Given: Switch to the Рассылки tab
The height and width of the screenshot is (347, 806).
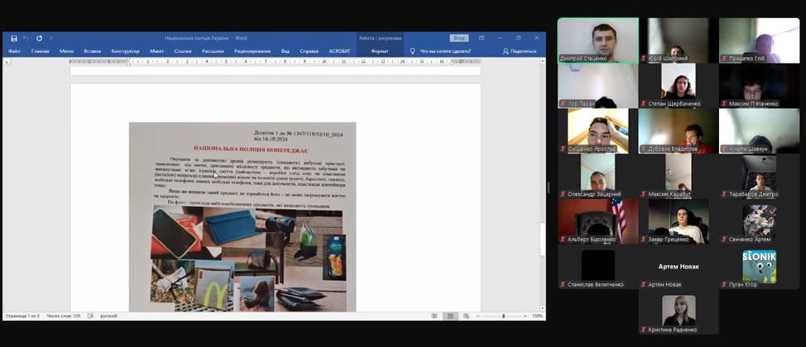Looking at the screenshot, I should click(213, 51).
